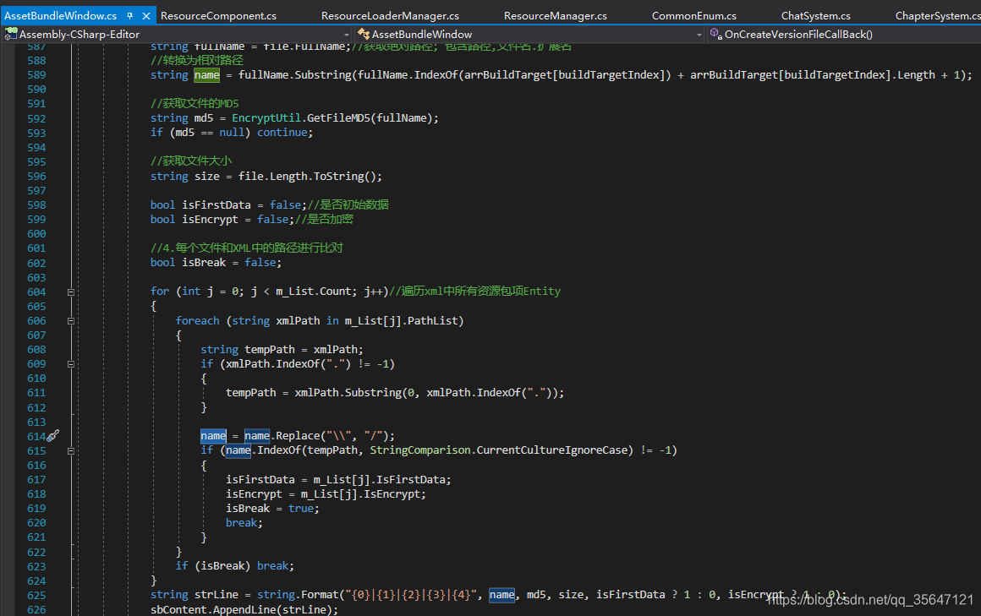This screenshot has height=616, width=981.
Task: Click line number 614 in the gutter
Action: [36, 437]
